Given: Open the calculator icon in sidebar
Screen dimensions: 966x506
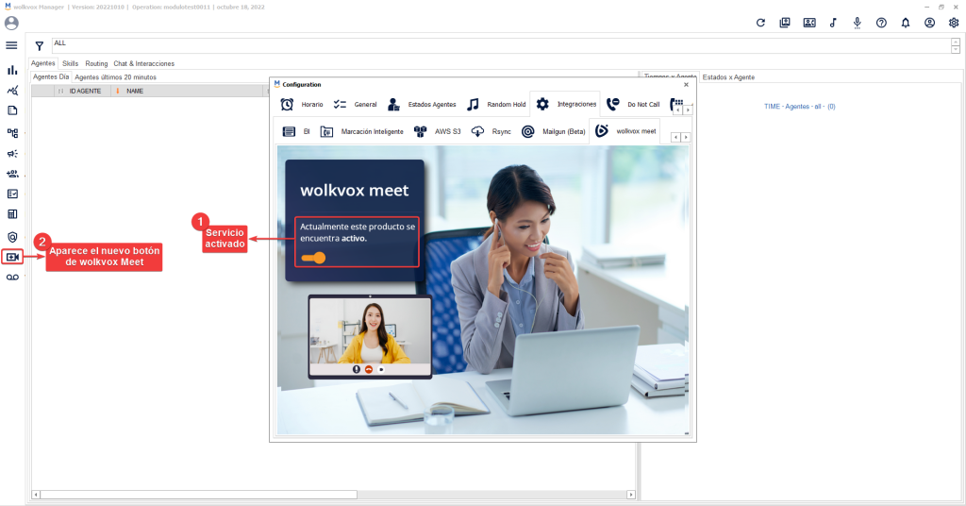Looking at the screenshot, I should click(x=12, y=214).
